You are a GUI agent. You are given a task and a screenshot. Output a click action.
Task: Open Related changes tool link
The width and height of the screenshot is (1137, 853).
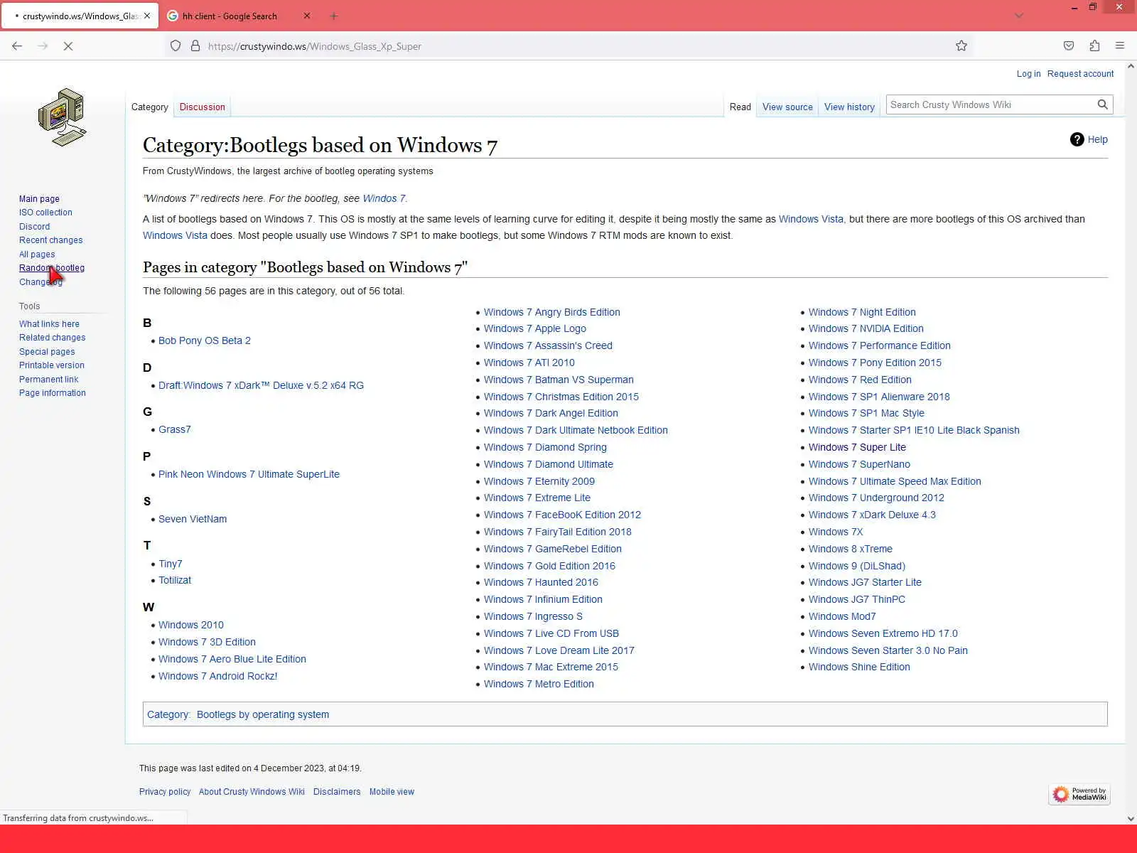[52, 338]
